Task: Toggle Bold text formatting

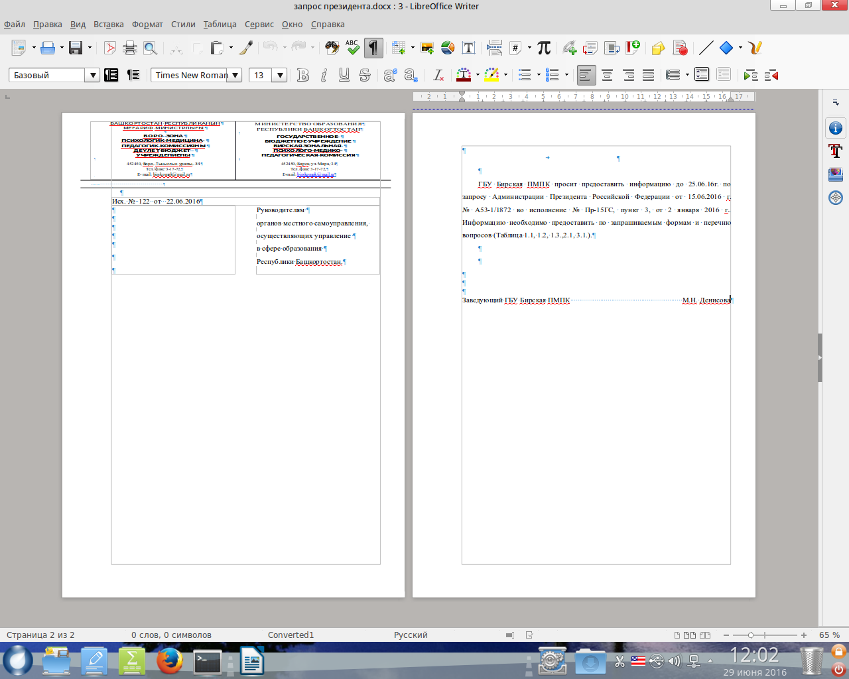Action: tap(303, 75)
